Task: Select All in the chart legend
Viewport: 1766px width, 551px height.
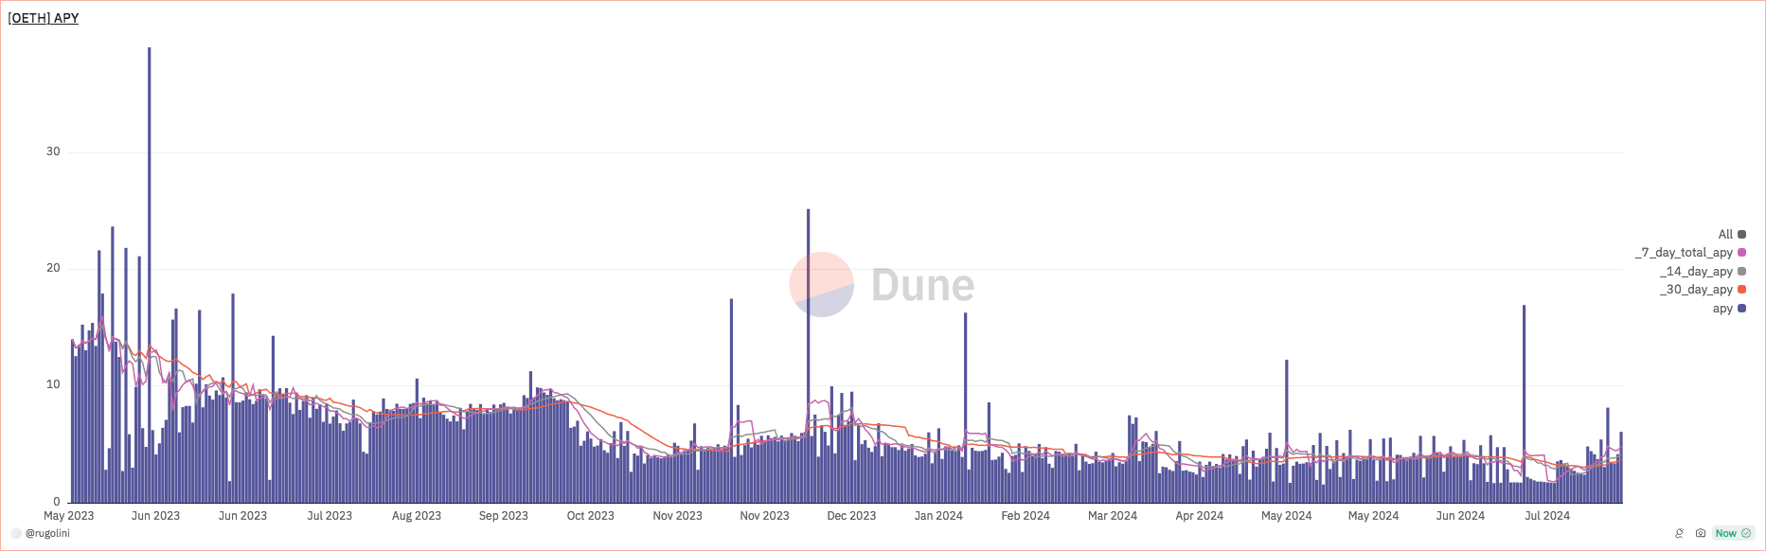Action: [1725, 235]
